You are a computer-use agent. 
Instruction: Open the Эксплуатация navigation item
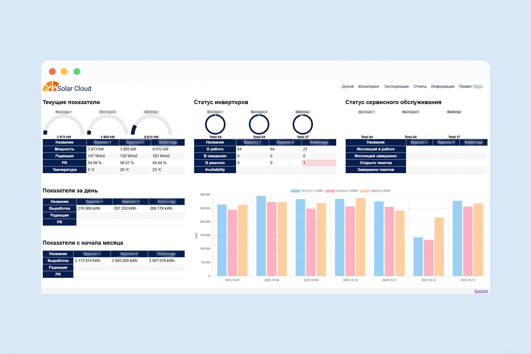pos(396,86)
